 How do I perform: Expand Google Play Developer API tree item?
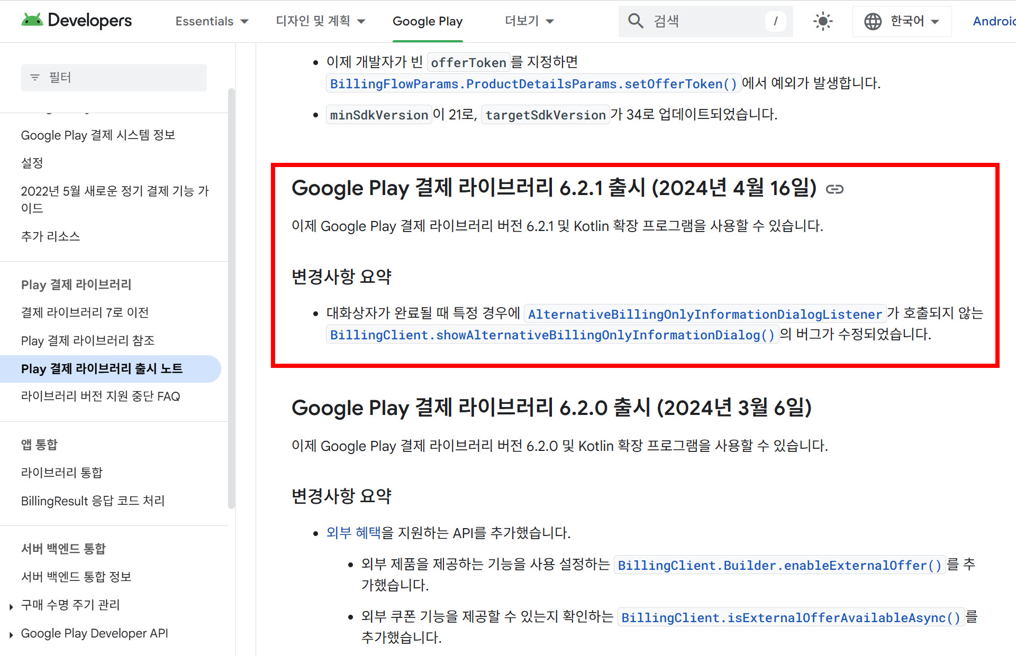point(11,635)
